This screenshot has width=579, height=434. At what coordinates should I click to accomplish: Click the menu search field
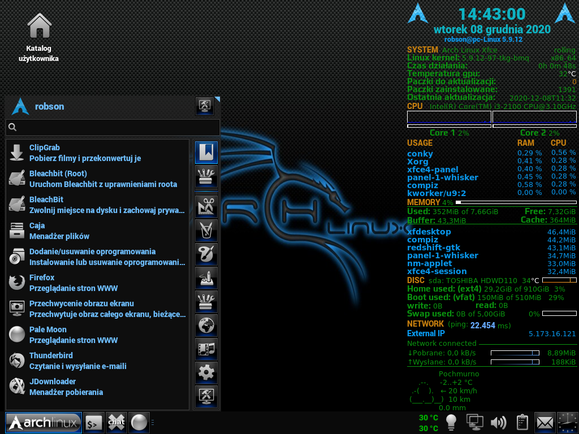(113, 127)
